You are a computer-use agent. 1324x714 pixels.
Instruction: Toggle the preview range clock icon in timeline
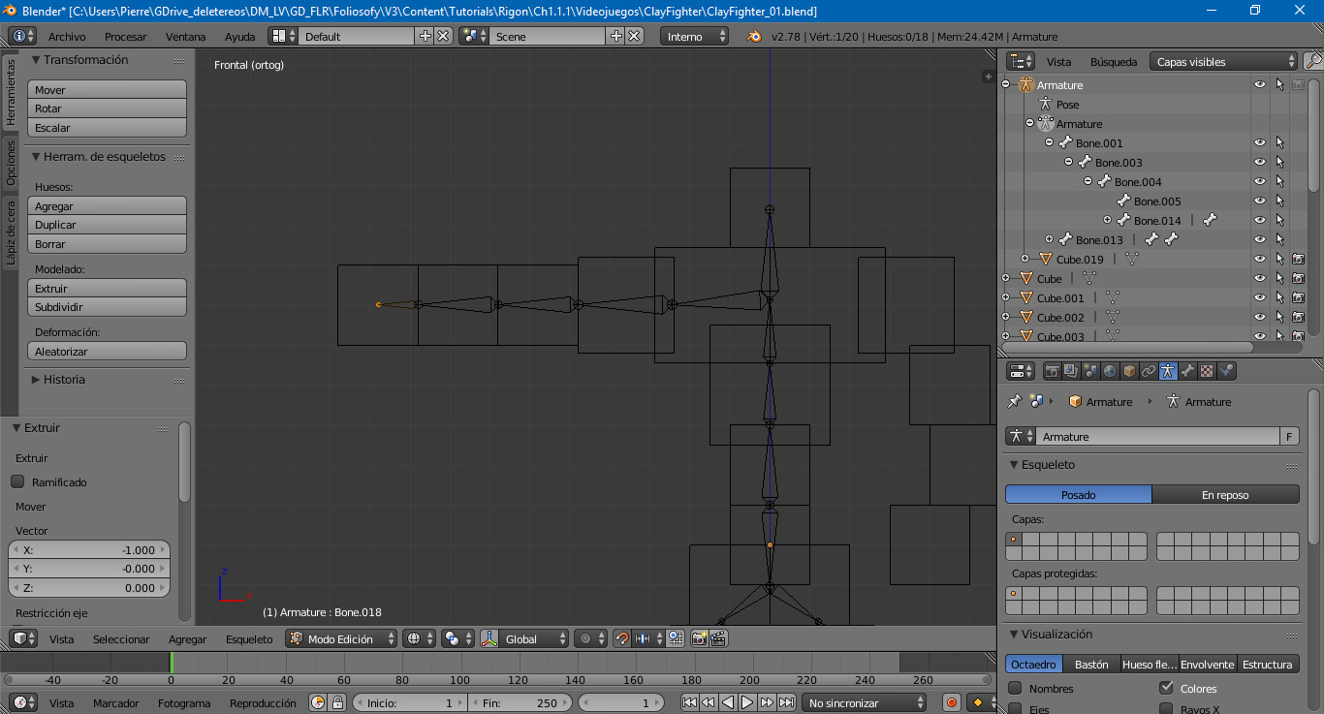[318, 702]
